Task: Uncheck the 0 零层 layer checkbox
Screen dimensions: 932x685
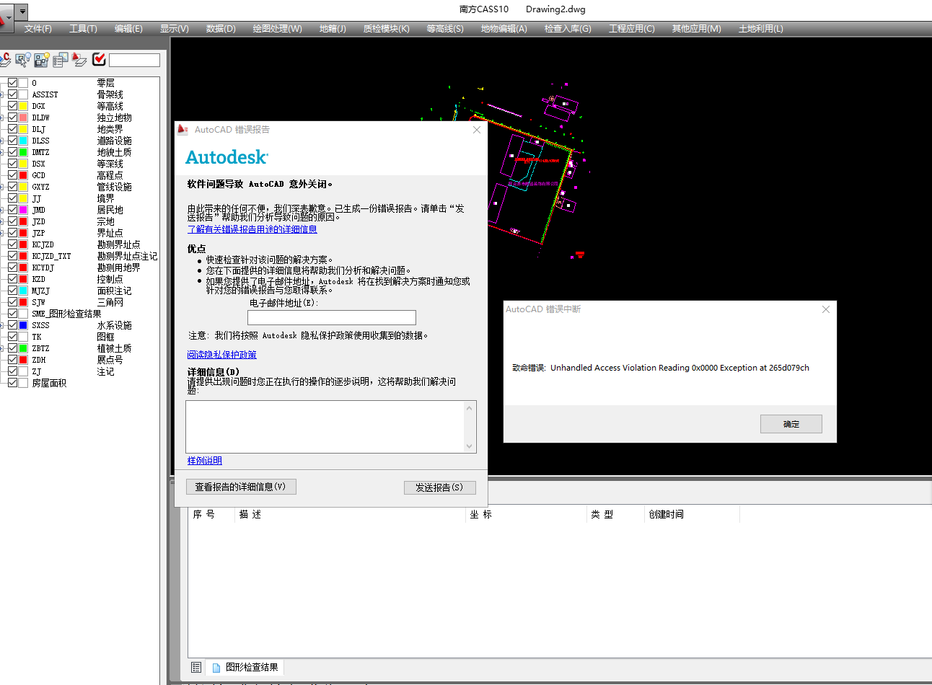Action: point(12,83)
